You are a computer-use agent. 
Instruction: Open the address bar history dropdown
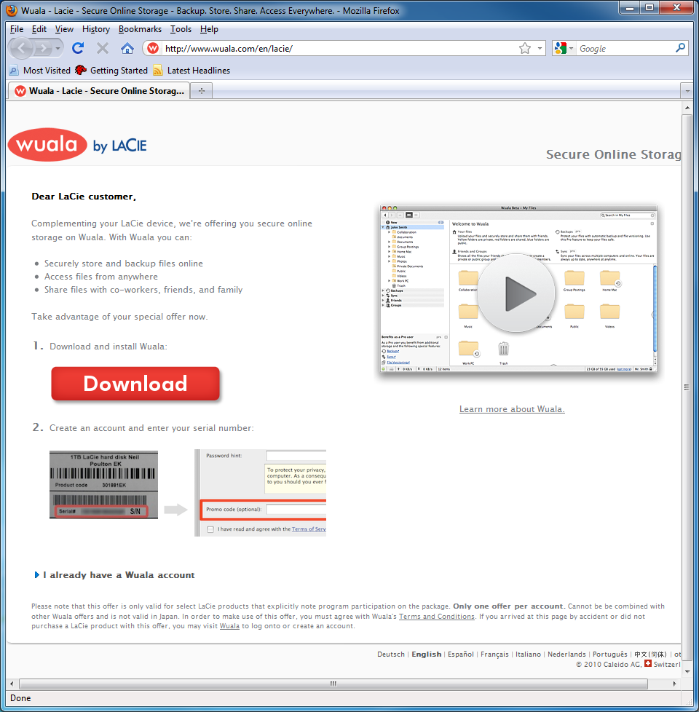point(540,48)
